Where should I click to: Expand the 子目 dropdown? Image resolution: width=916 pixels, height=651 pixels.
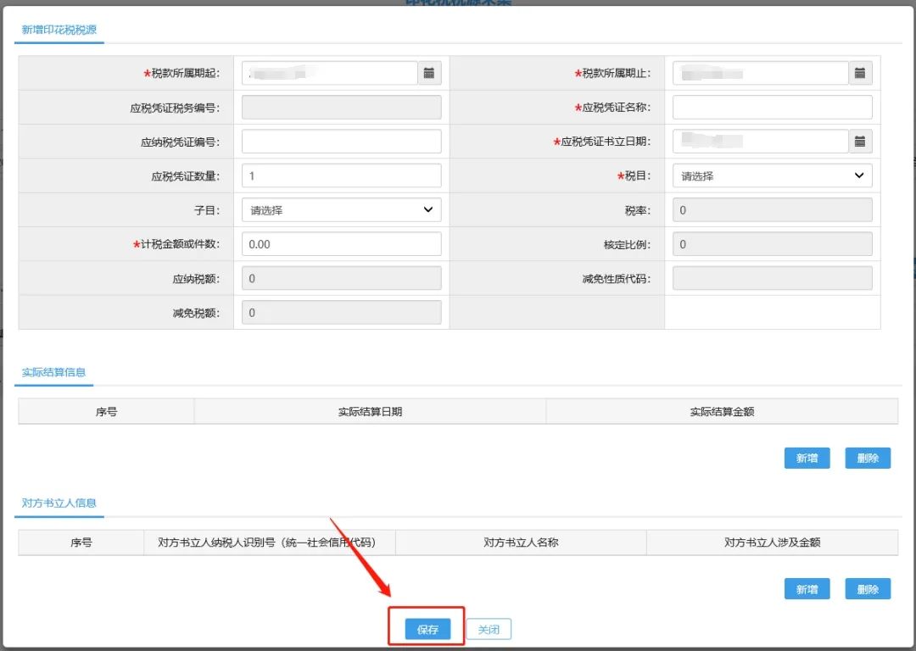click(341, 209)
